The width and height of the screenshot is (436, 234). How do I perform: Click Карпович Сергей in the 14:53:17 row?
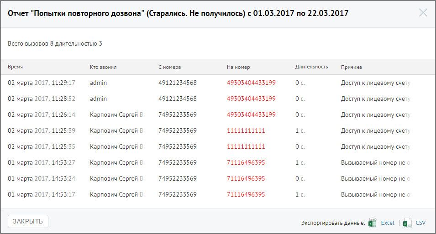pyautogui.click(x=117, y=194)
